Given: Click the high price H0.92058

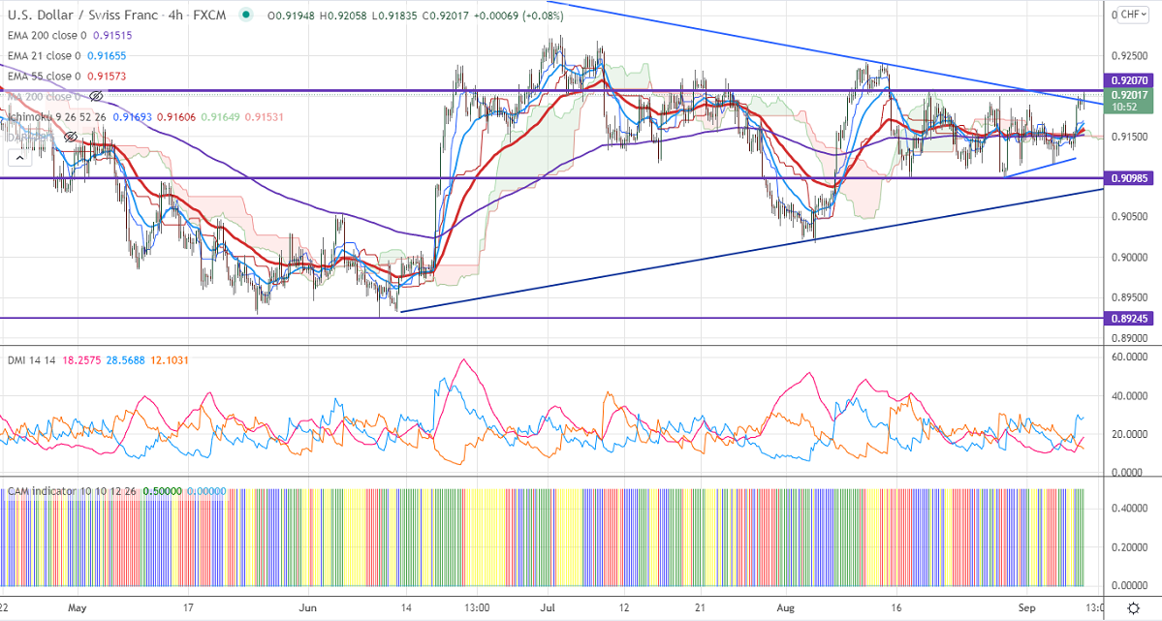Looking at the screenshot, I should (343, 15).
